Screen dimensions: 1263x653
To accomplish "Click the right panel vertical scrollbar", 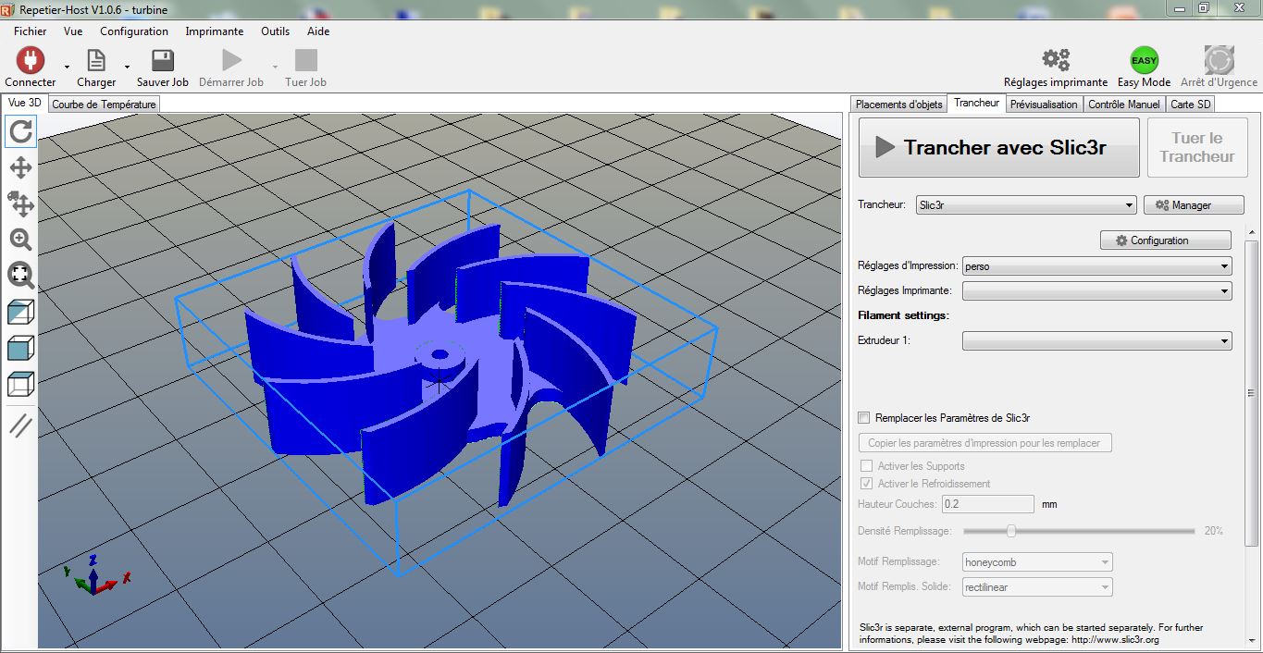I will 1252,393.
